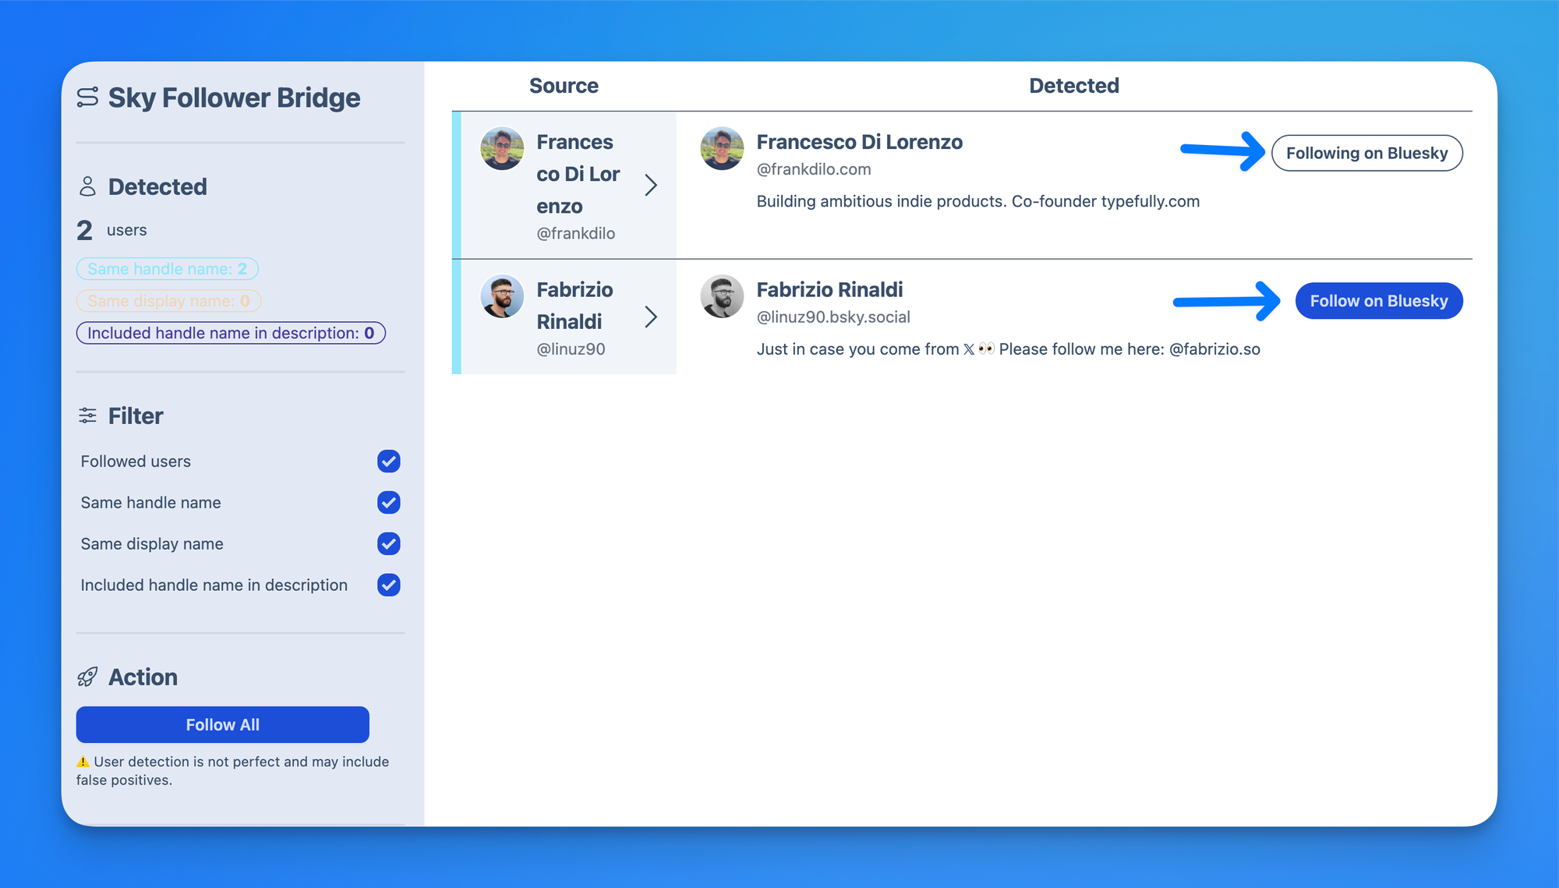This screenshot has width=1559, height=888.
Task: Uncheck the Same display name filter
Action: 388,544
